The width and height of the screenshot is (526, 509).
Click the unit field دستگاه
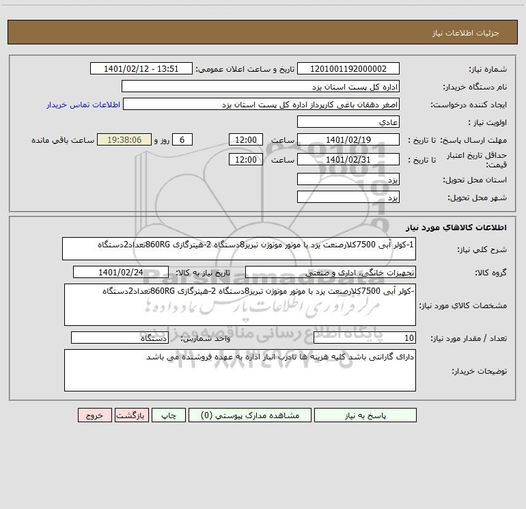pyautogui.click(x=120, y=338)
